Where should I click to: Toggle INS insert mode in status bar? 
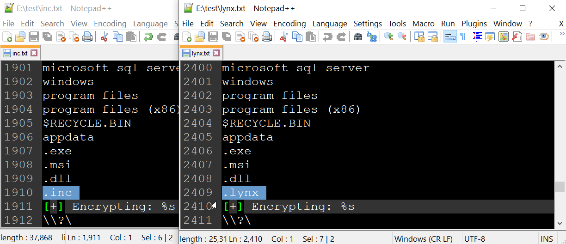(547, 239)
